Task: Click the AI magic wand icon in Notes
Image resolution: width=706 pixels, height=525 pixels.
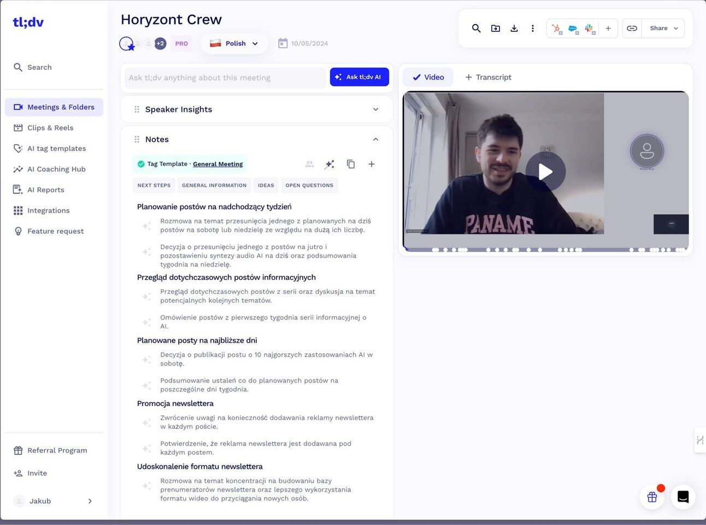Action: click(330, 164)
